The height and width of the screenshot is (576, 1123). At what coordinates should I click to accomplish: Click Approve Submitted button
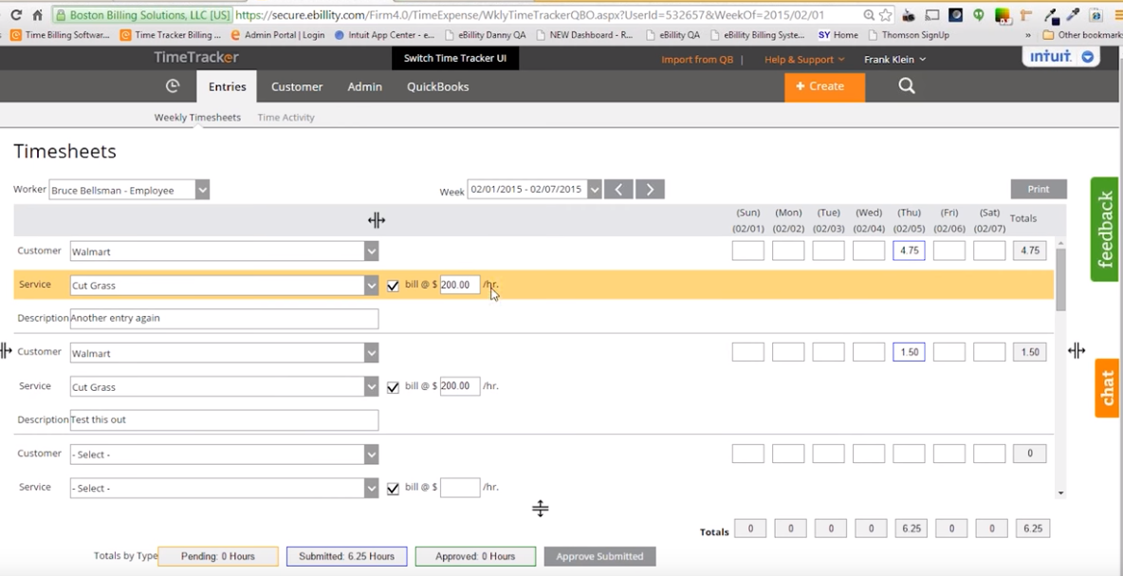click(x=599, y=557)
